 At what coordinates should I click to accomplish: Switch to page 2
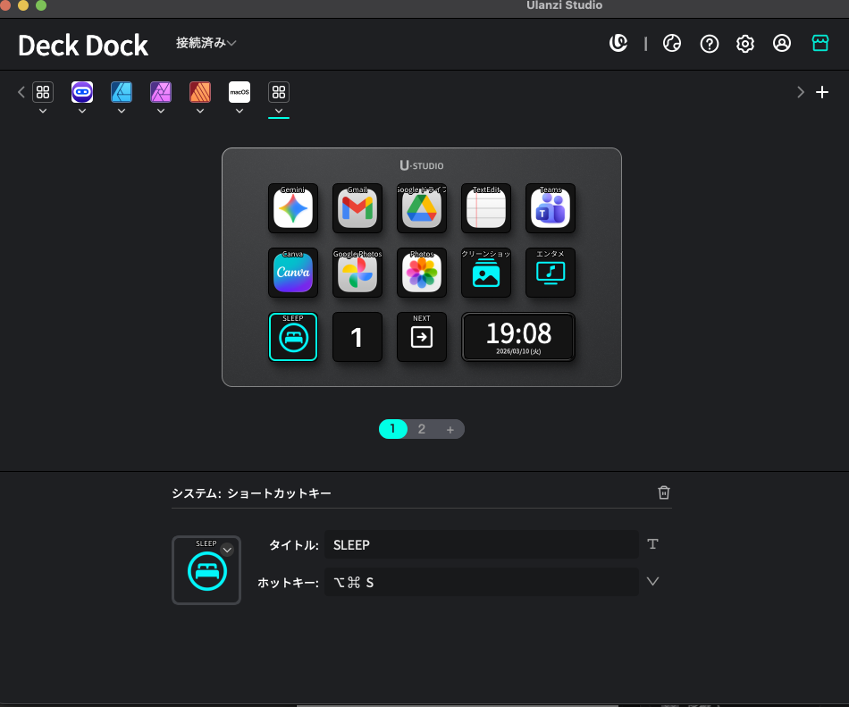coord(421,429)
